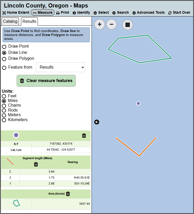
Task: Click the green polygon symbol in Area row
Action: coord(16,203)
